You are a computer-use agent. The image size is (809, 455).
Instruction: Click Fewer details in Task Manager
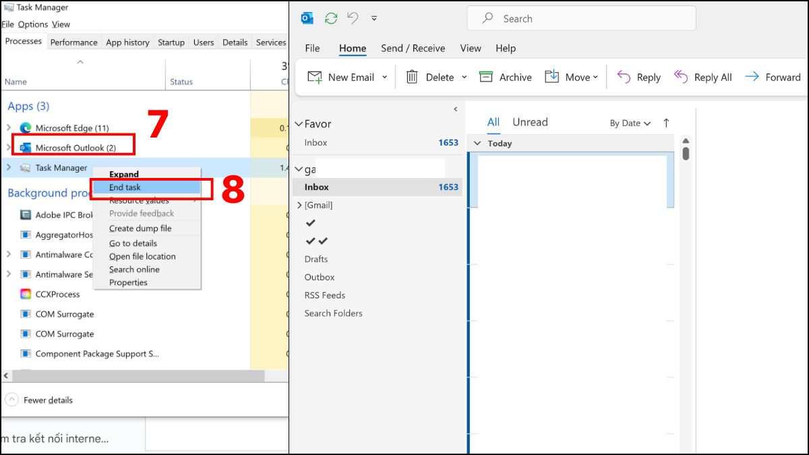39,400
